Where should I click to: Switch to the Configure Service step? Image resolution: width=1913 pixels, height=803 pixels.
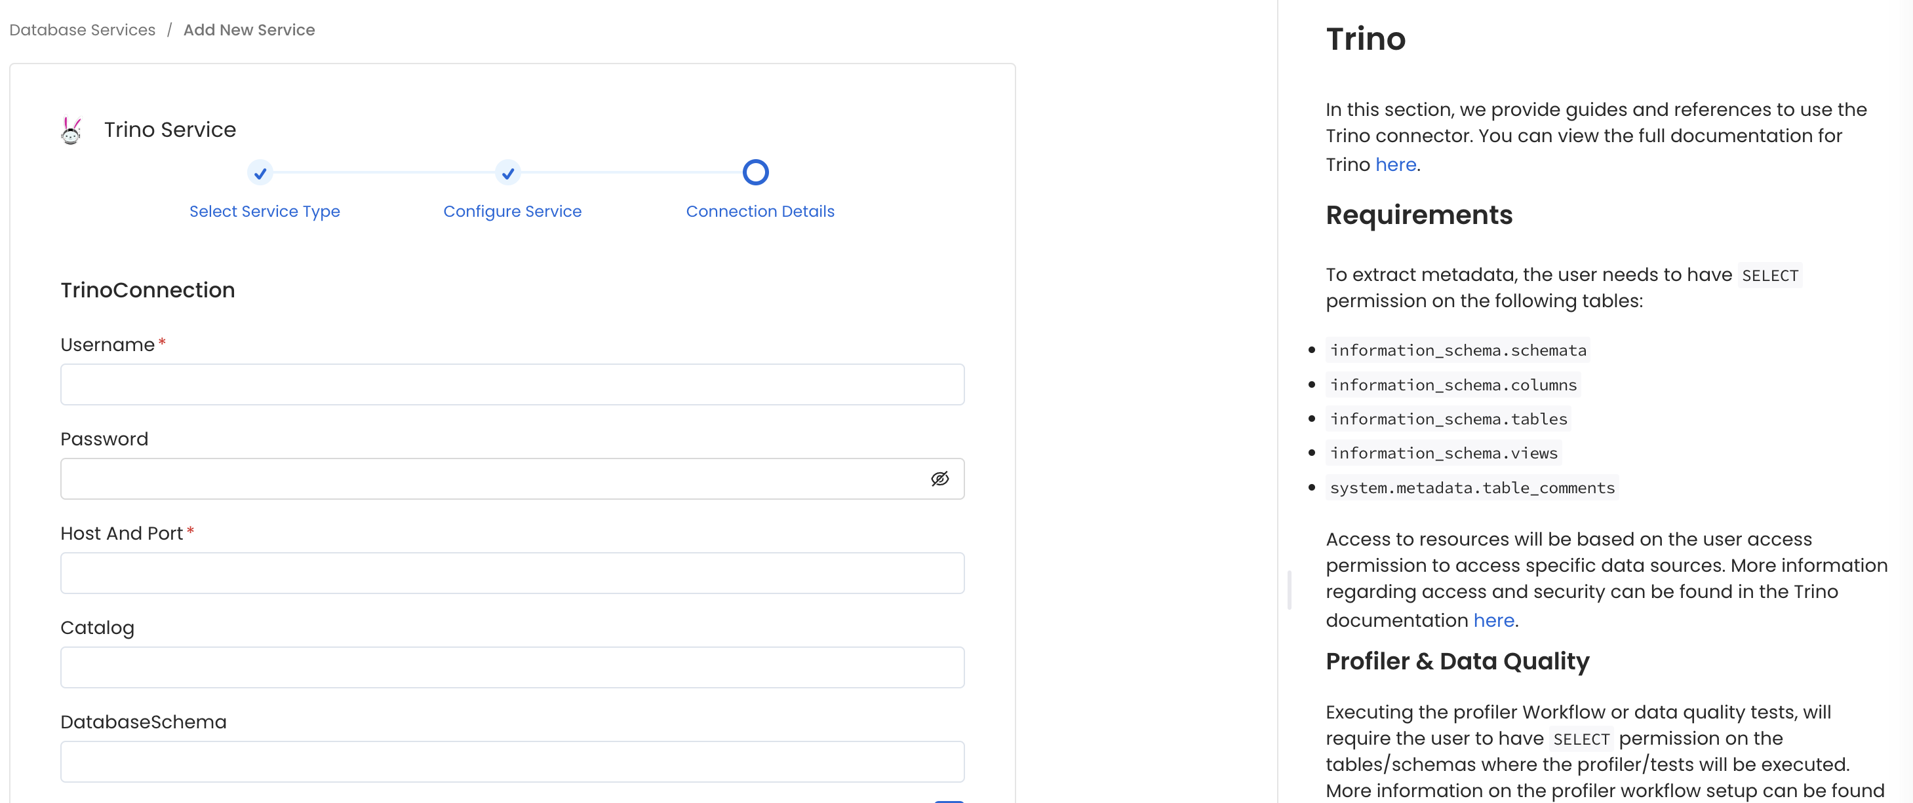(513, 212)
